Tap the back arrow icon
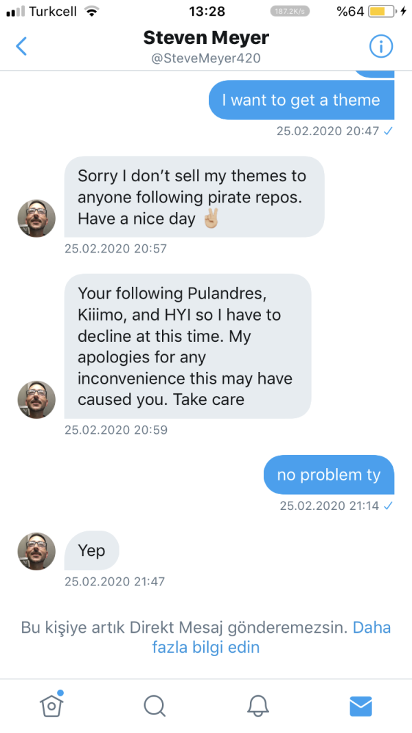 point(22,47)
